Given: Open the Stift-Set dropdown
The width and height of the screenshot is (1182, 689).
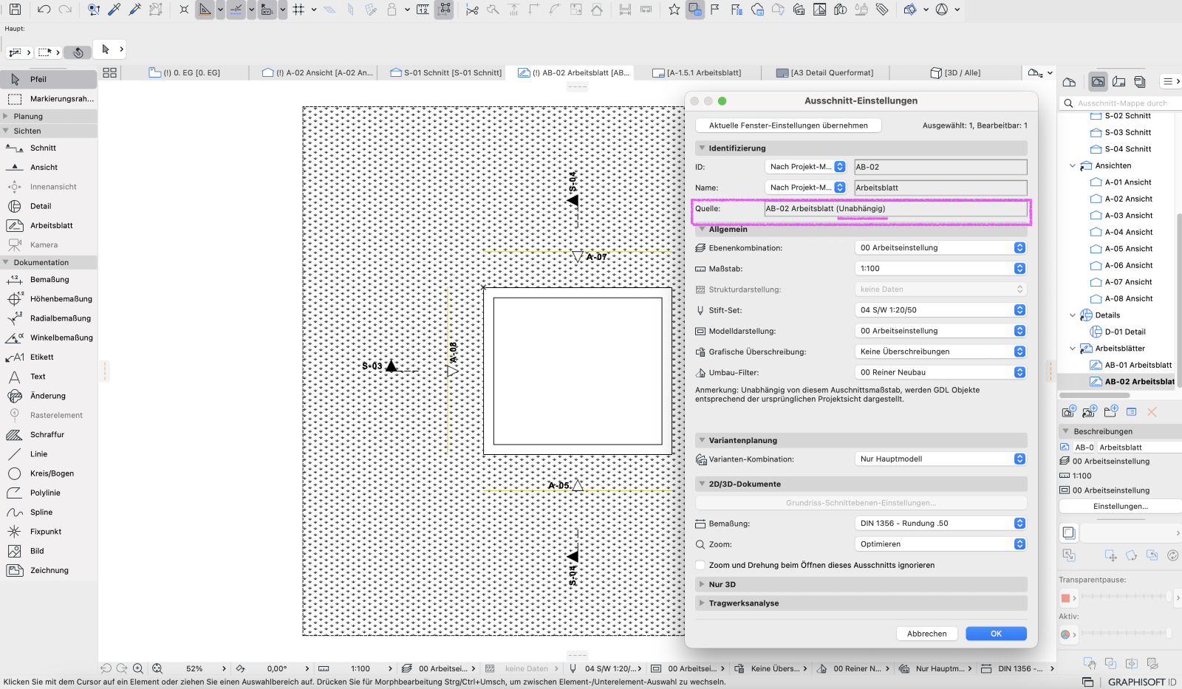Looking at the screenshot, I should pyautogui.click(x=940, y=310).
